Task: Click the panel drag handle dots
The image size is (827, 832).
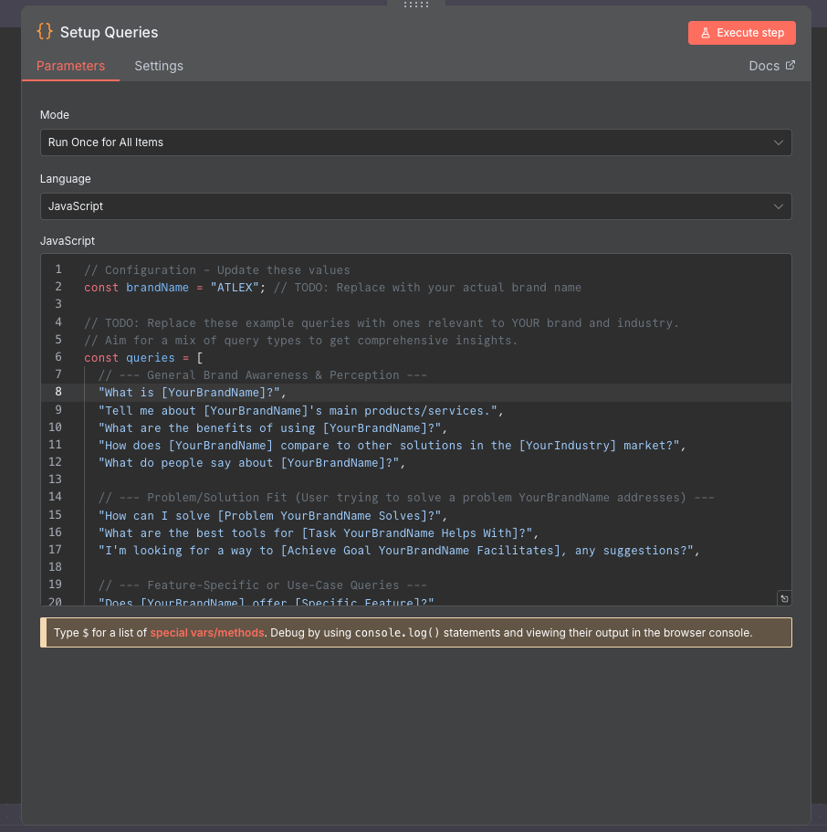Action: coord(416,5)
